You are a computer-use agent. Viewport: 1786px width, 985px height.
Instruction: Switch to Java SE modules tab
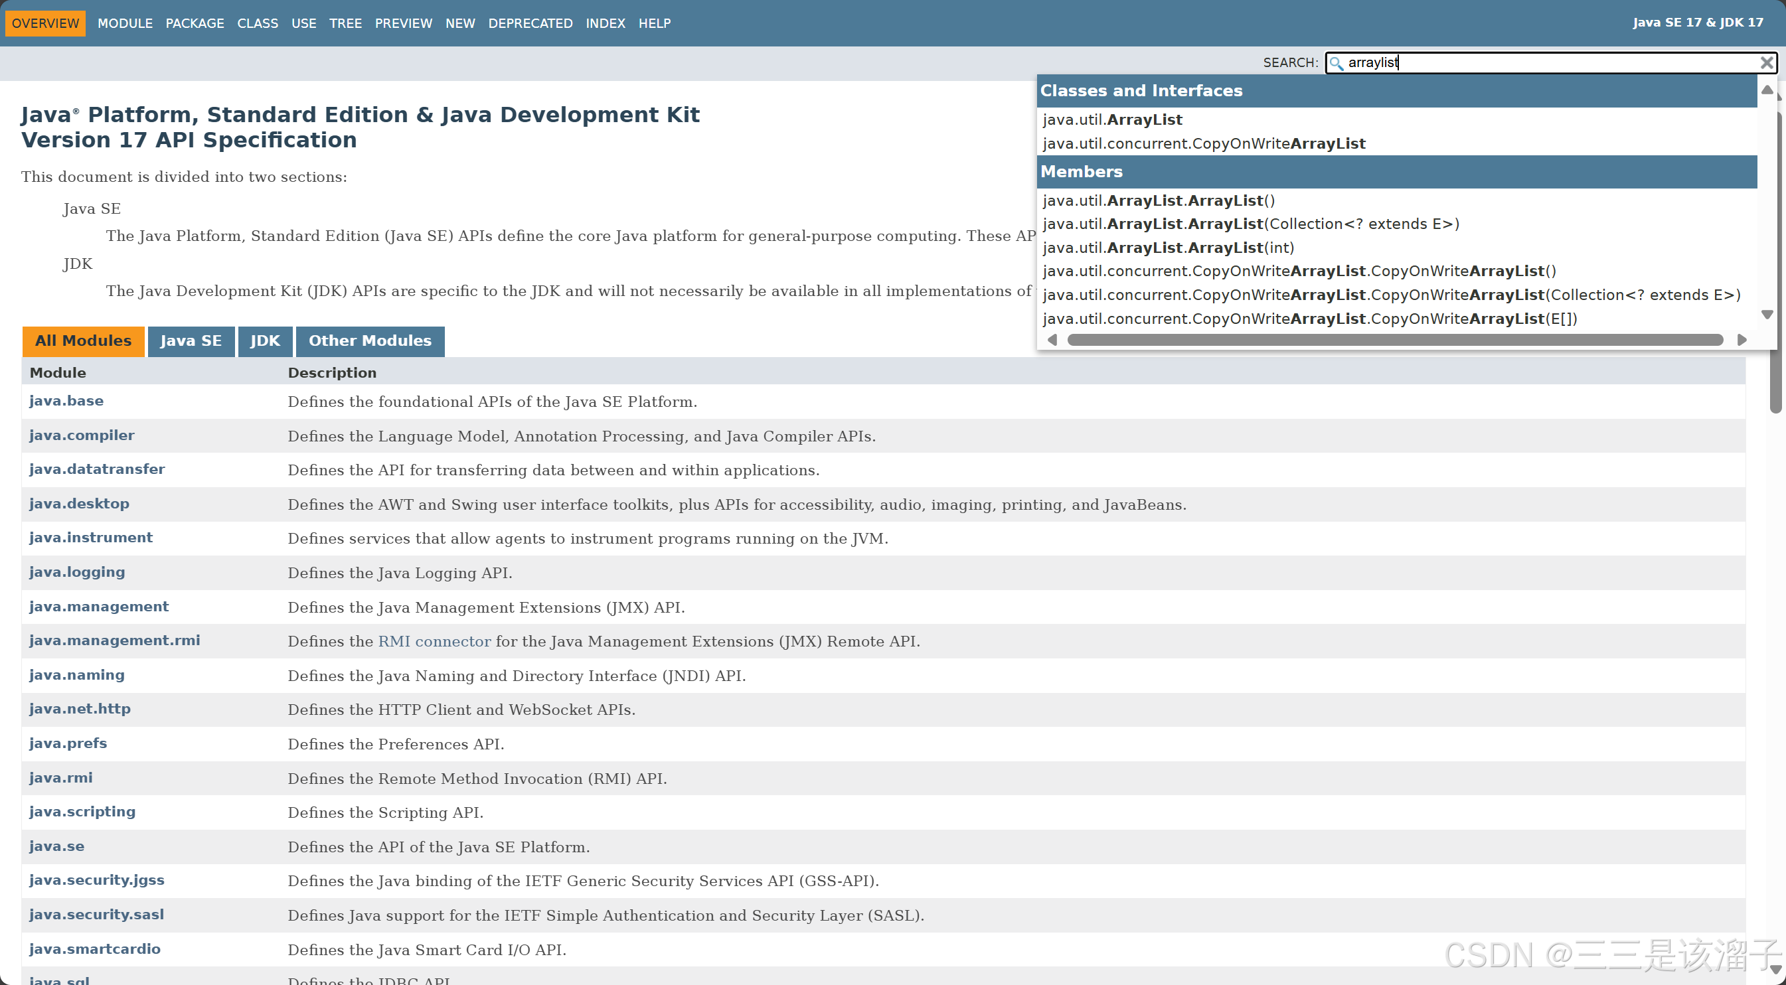191,341
